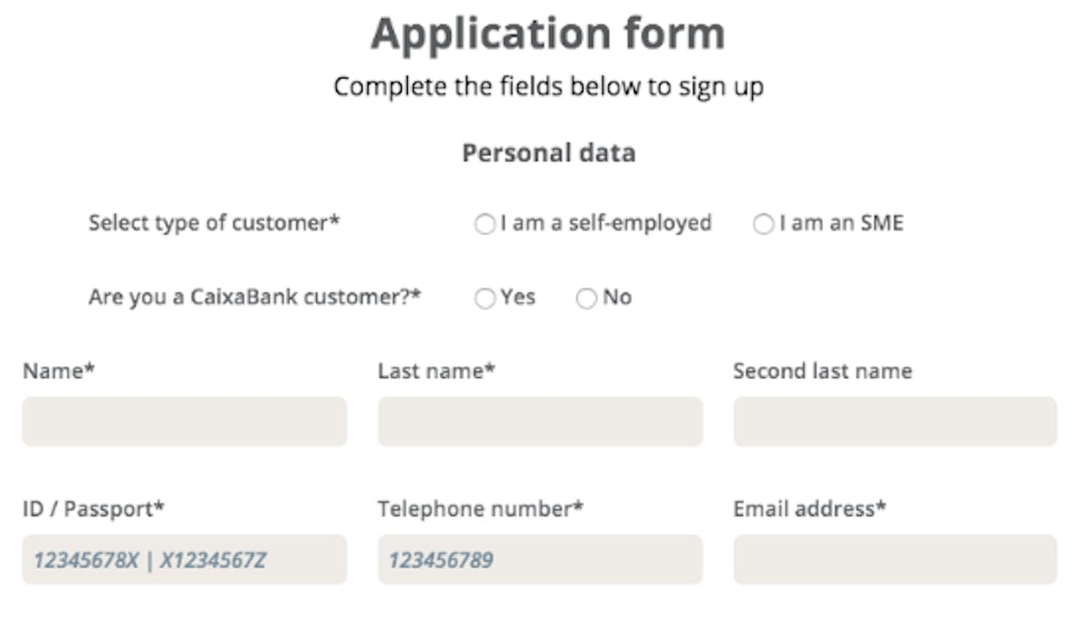Click the "Telephone number*" label text
The width and height of the screenshot is (1083, 631).
coord(480,509)
